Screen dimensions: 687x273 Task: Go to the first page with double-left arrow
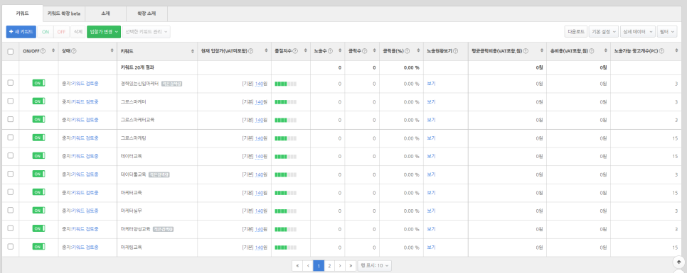(x=297, y=266)
